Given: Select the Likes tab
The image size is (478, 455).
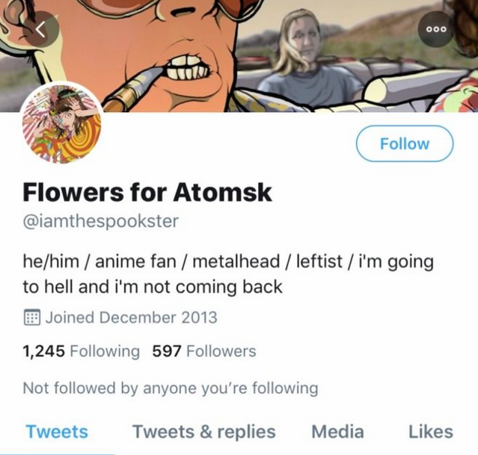Looking at the screenshot, I should click(x=430, y=432).
